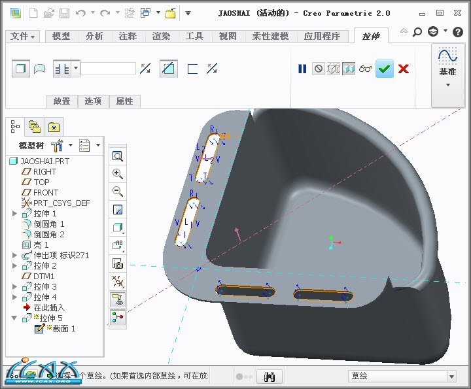Open the depth type dropdown arrow
The image size is (471, 389).
click(x=76, y=69)
